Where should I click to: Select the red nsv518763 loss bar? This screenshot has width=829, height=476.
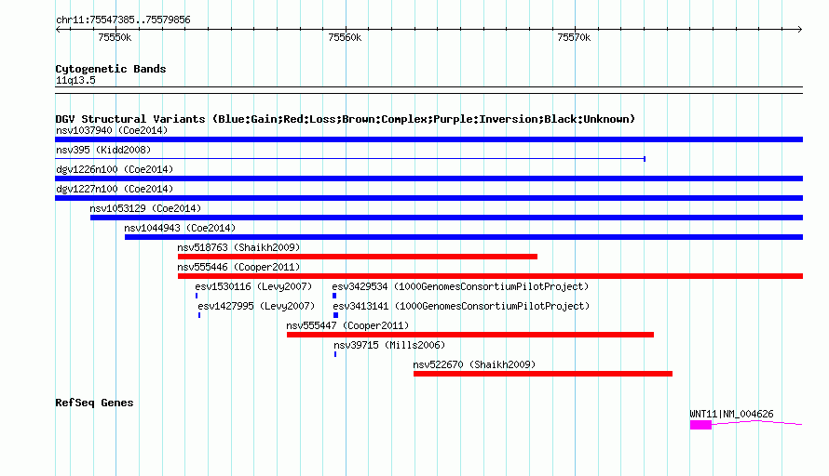(358, 257)
